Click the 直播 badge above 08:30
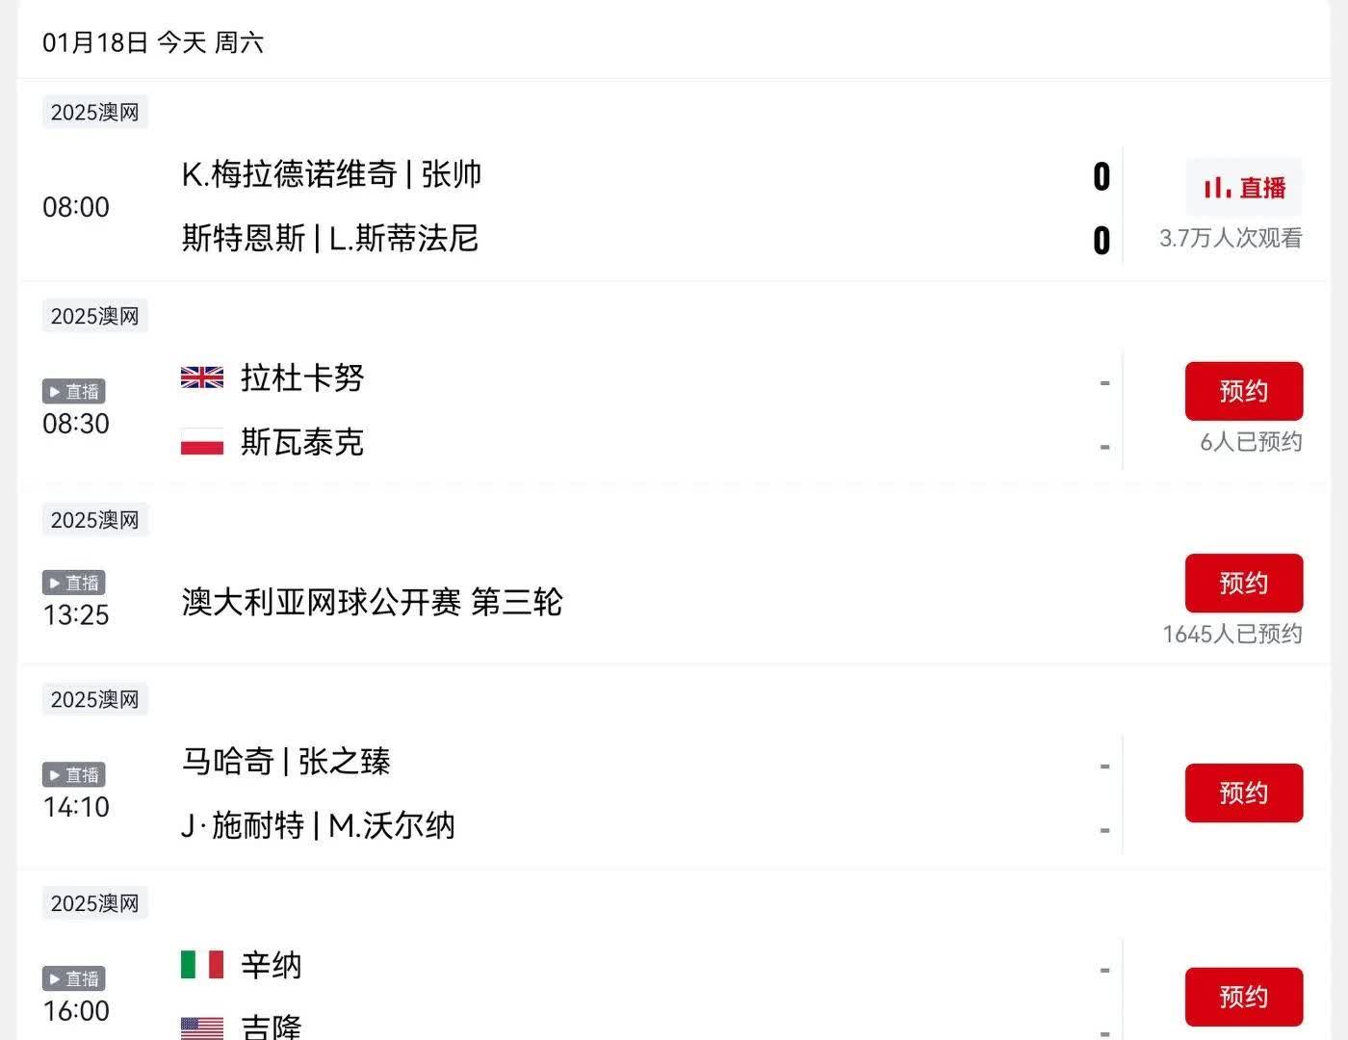 pos(74,392)
